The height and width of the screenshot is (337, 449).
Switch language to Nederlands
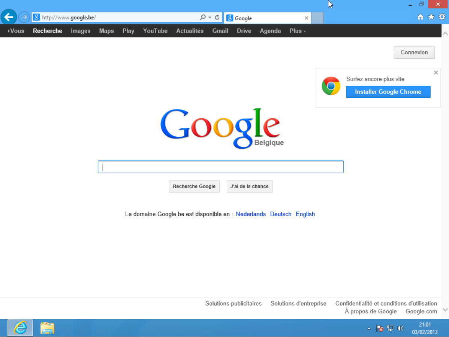point(251,214)
